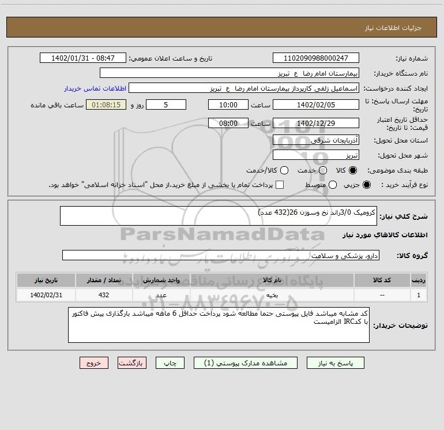Click the deadline time field 10:00
The width and height of the screenshot is (444, 430).
click(228, 104)
